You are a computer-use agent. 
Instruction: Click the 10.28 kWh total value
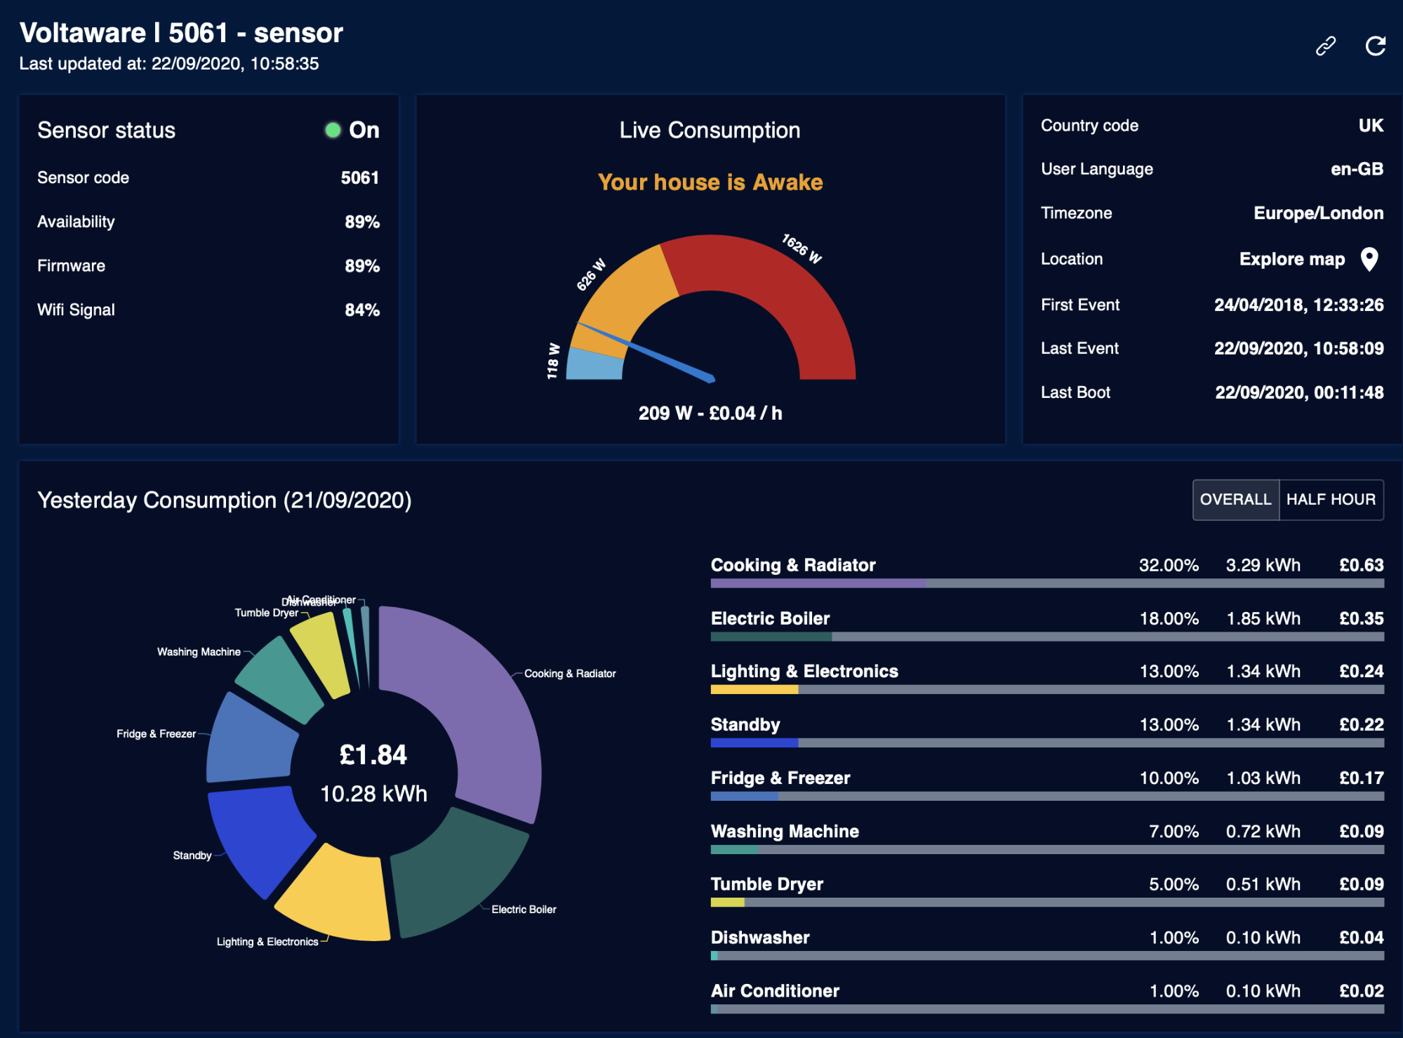pyautogui.click(x=373, y=794)
